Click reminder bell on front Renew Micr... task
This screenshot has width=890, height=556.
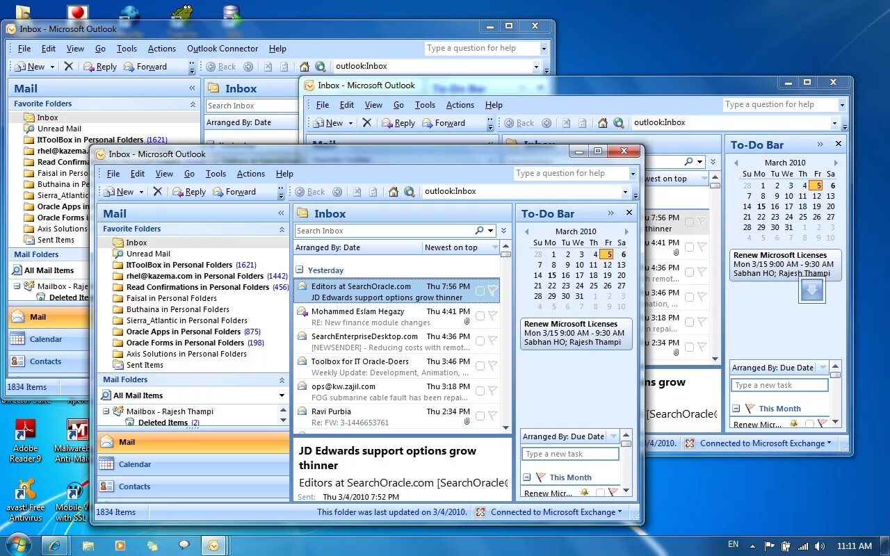point(584,493)
